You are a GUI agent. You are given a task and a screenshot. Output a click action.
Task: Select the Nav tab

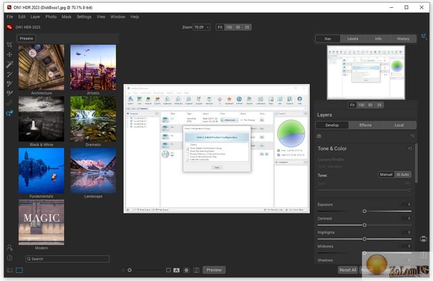tap(328, 39)
